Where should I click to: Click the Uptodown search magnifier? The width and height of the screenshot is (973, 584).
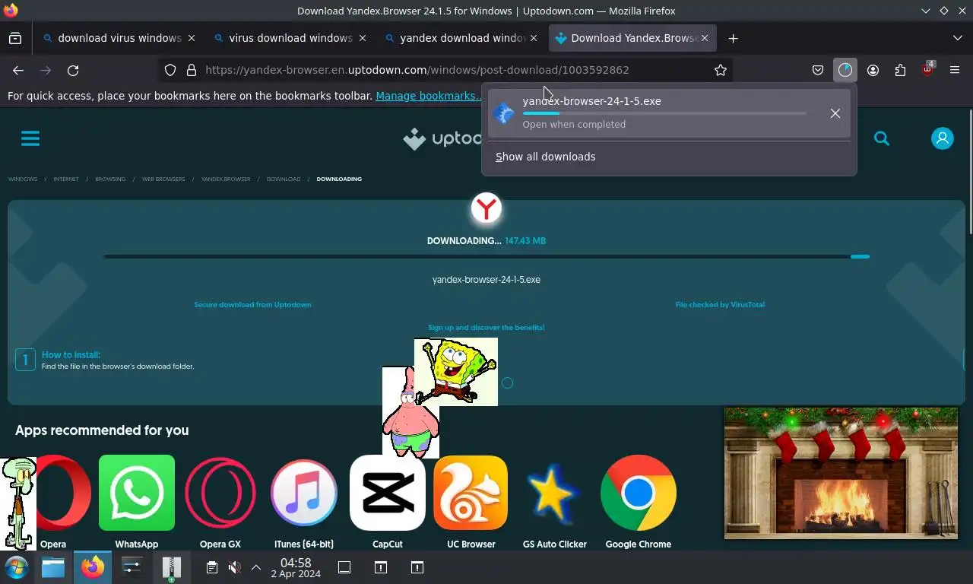[x=882, y=138]
